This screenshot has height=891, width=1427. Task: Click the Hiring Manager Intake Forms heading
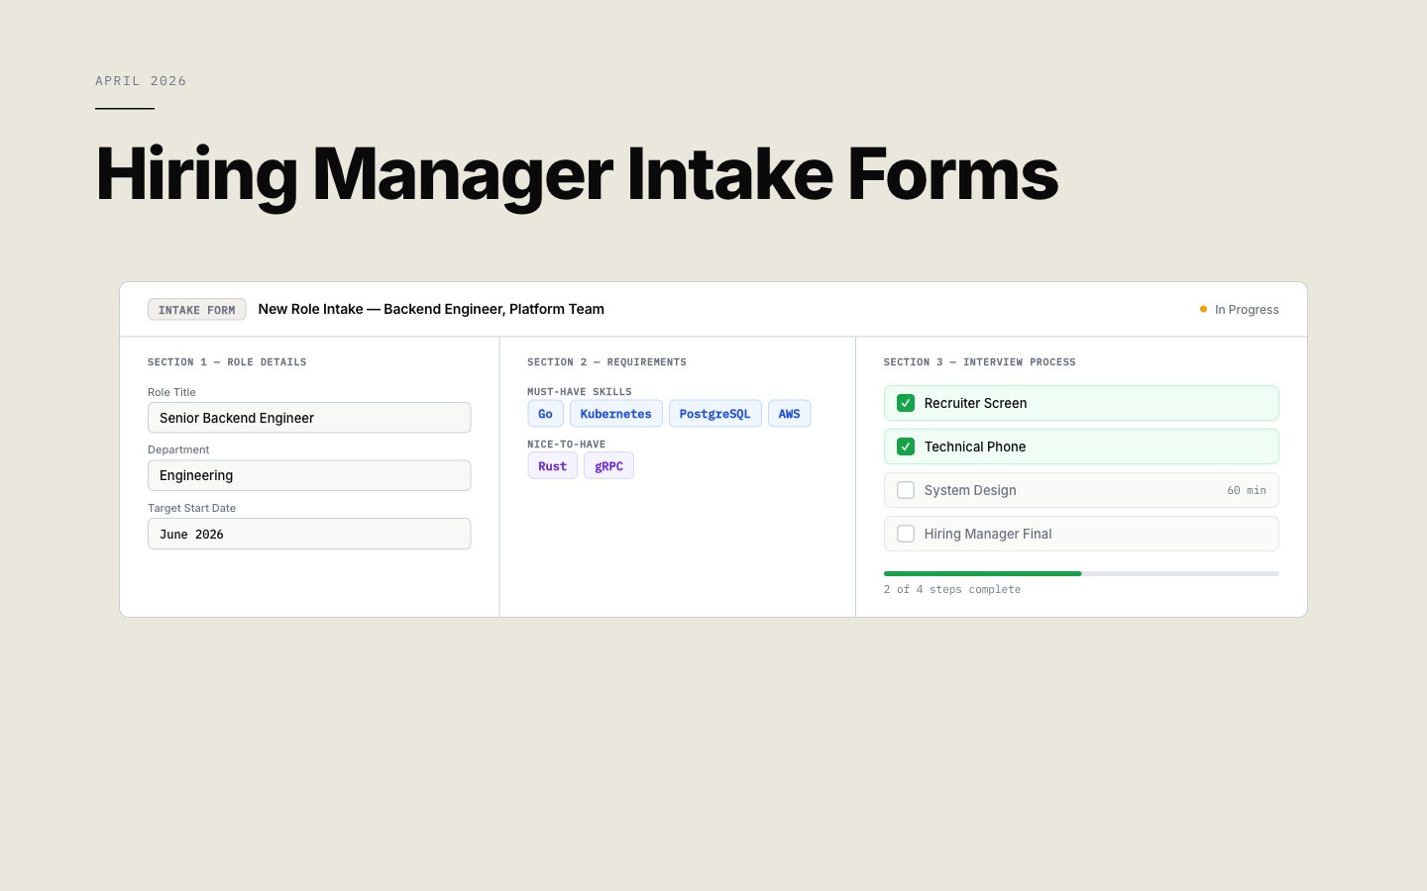coord(577,174)
